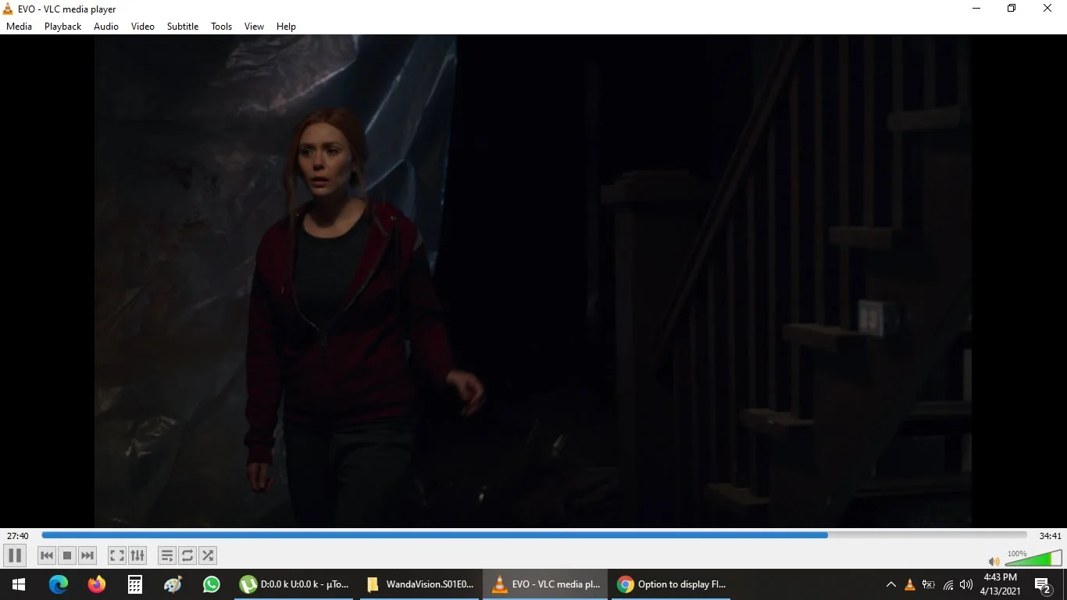The height and width of the screenshot is (600, 1067).
Task: Open the Wi-Fi network tray icon
Action: click(948, 584)
